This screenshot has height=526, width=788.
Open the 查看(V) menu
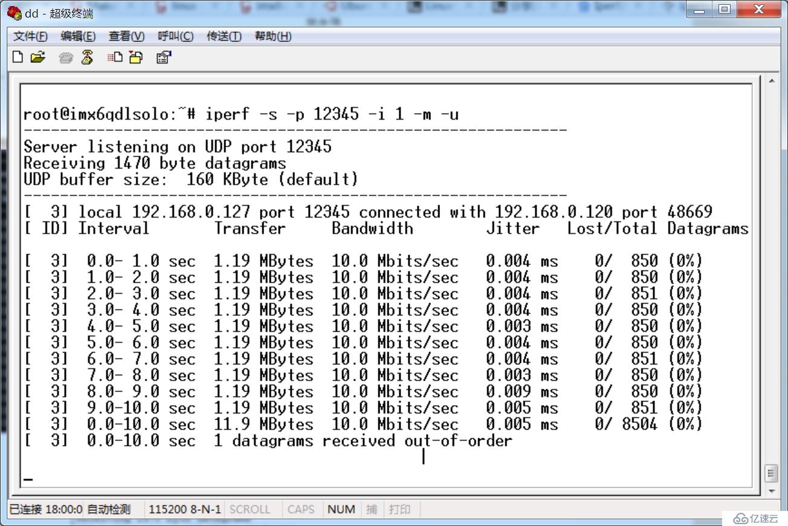coord(126,36)
